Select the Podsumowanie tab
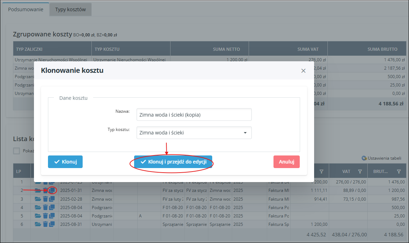 [x=26, y=9]
